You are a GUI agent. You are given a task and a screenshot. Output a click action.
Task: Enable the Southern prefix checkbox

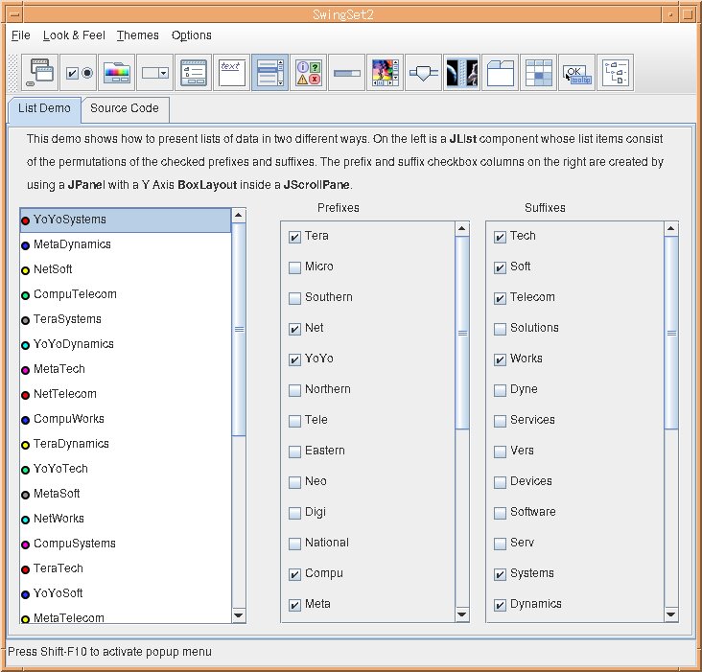pyautogui.click(x=294, y=298)
